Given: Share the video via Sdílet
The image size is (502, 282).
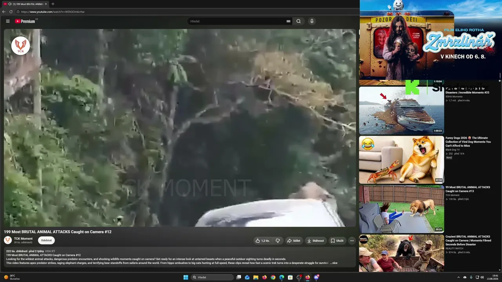Looking at the screenshot, I should point(294,241).
